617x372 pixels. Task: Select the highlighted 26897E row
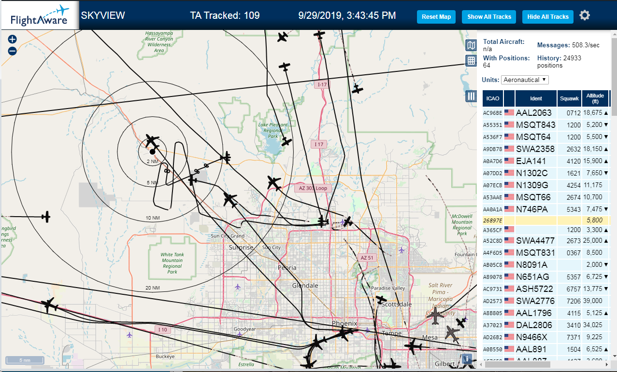click(x=546, y=220)
